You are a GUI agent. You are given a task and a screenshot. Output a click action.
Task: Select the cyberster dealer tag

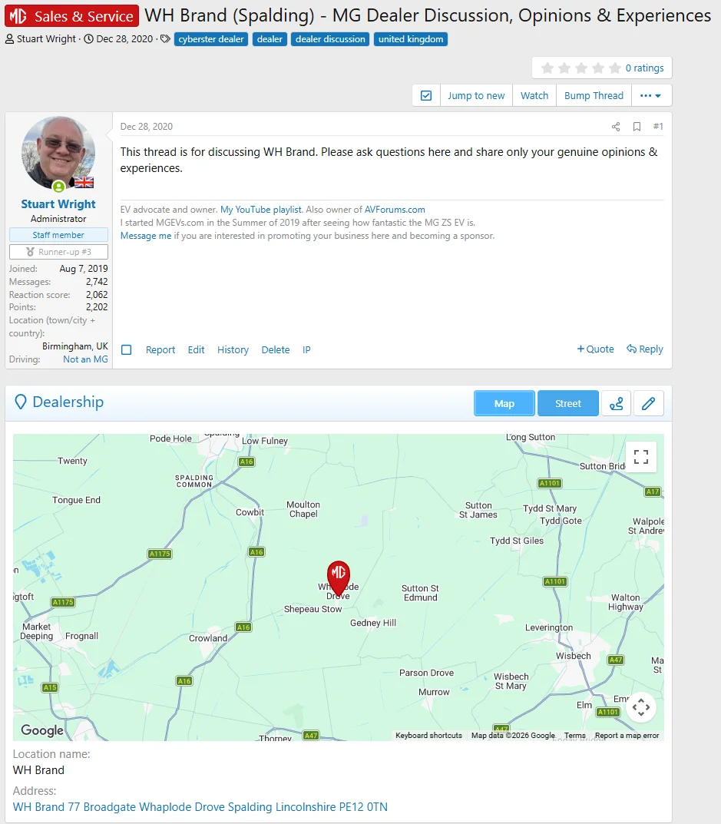pyautogui.click(x=210, y=39)
